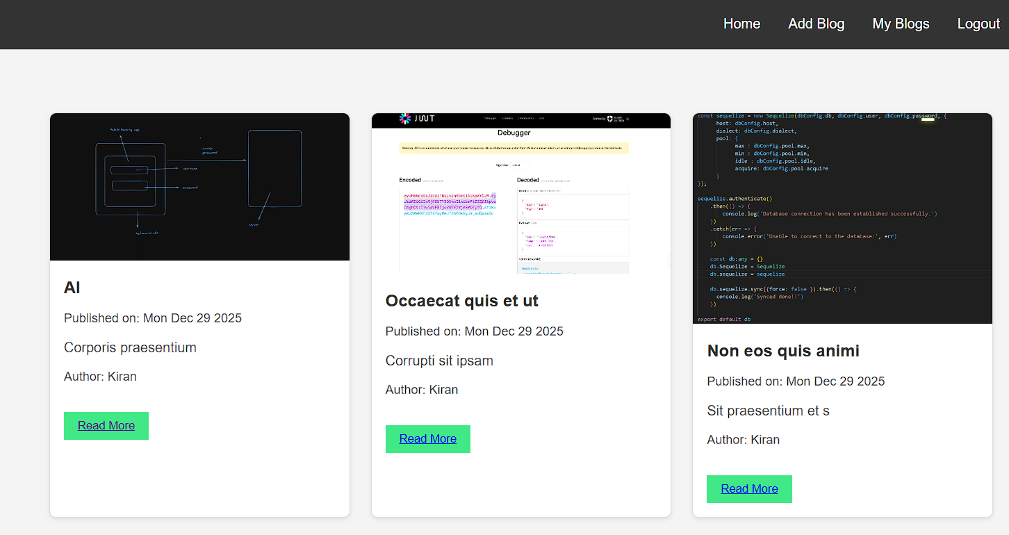Go to the Home page
The image size is (1009, 535).
741,24
